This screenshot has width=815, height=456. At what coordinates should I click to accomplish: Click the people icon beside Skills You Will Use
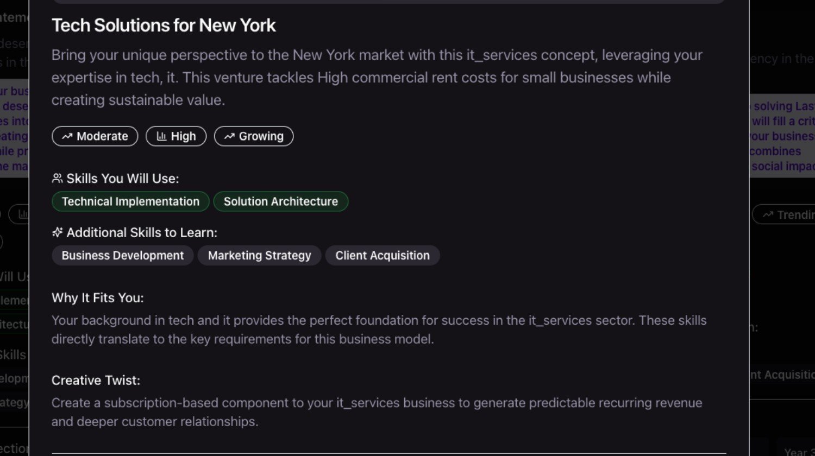click(57, 178)
